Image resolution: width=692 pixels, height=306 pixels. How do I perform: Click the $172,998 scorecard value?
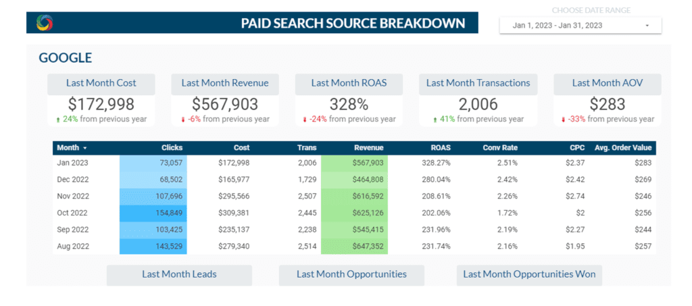pos(101,104)
